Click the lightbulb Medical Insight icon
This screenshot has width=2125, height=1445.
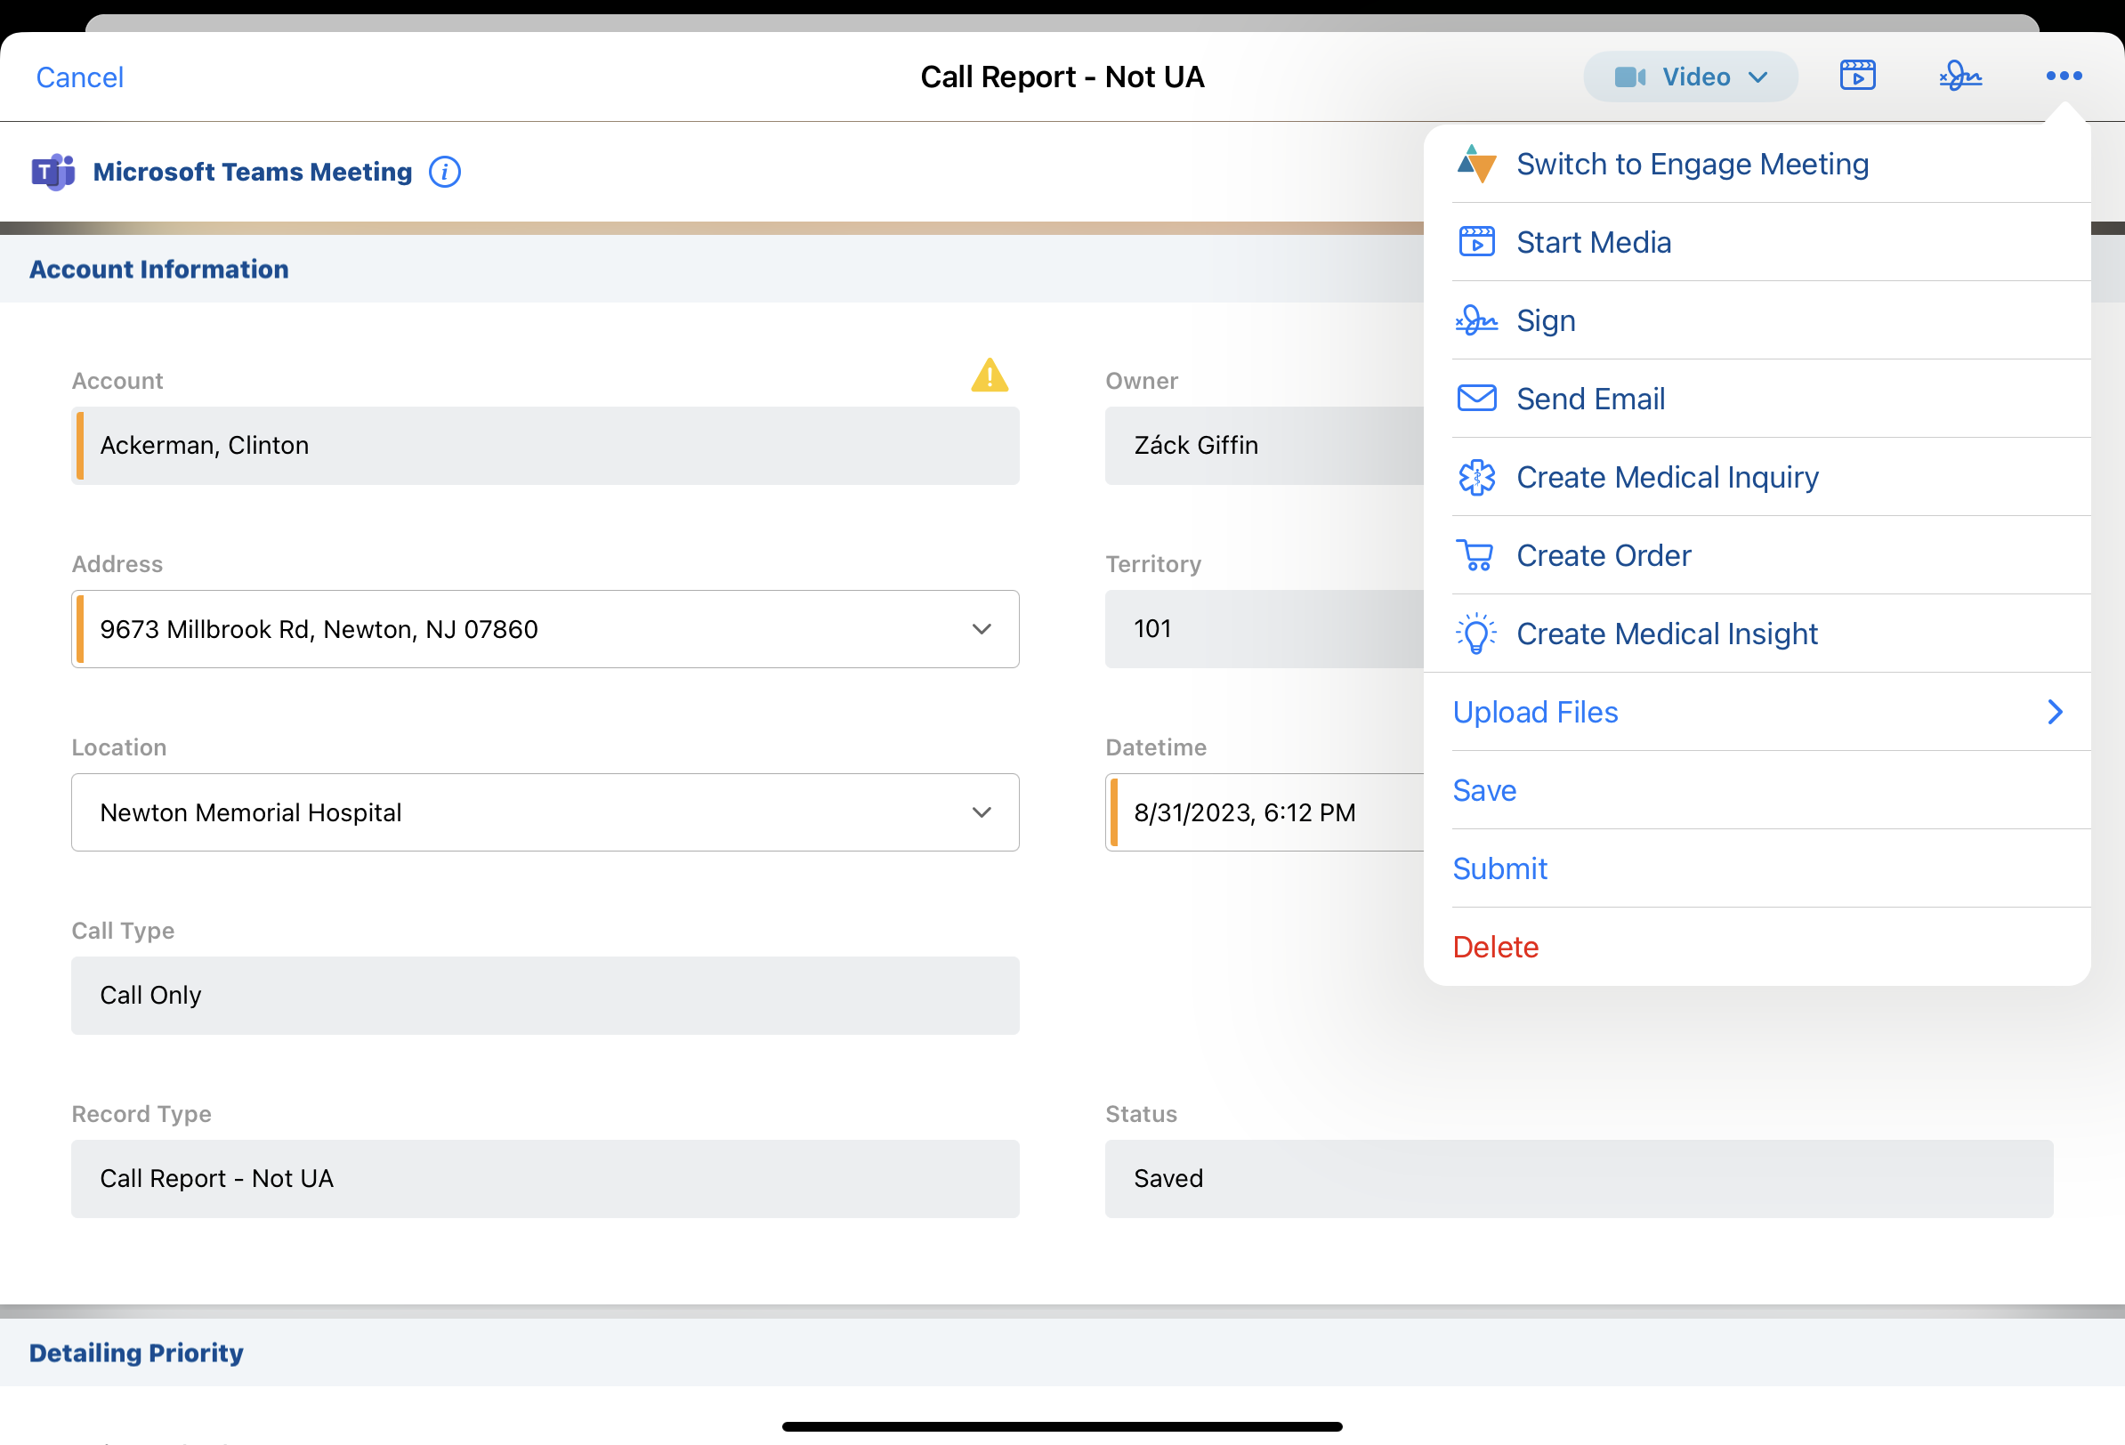point(1475,634)
